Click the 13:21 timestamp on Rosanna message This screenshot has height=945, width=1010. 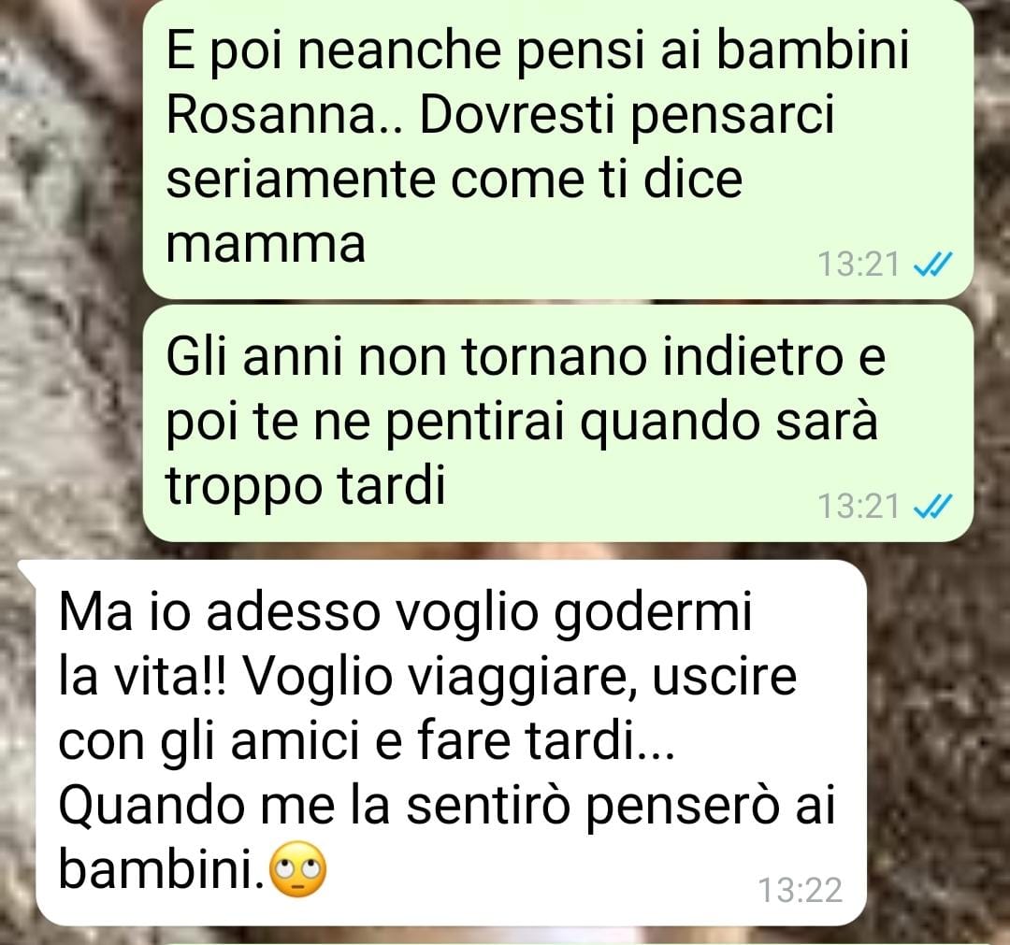pyautogui.click(x=858, y=264)
